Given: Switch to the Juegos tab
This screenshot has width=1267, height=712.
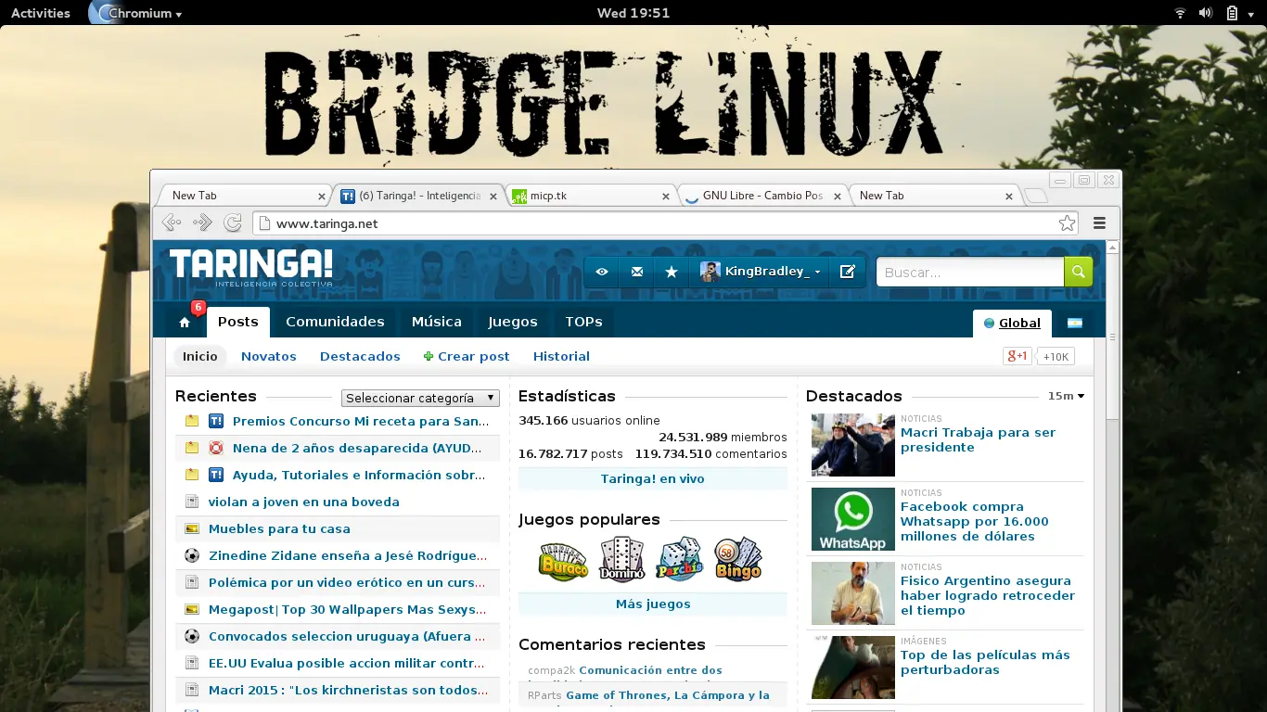Looking at the screenshot, I should coord(513,322).
